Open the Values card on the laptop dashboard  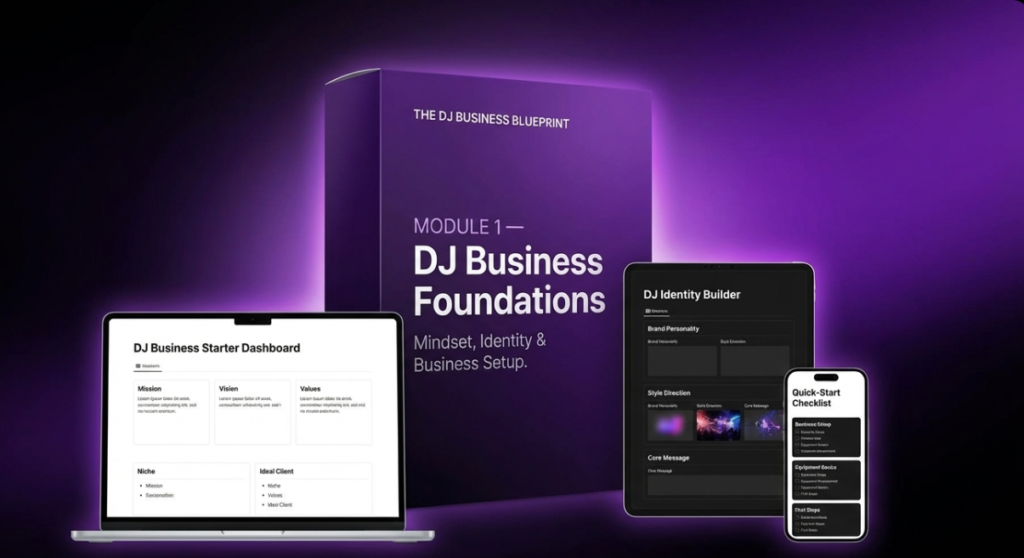click(333, 412)
